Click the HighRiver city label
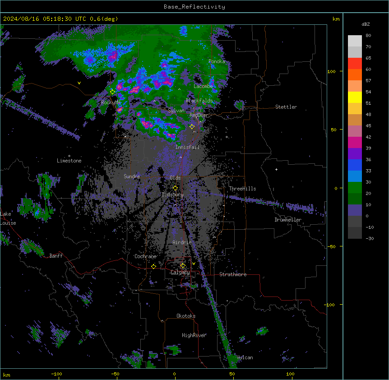Viewport: 389px width, 380px height. pyautogui.click(x=194, y=335)
